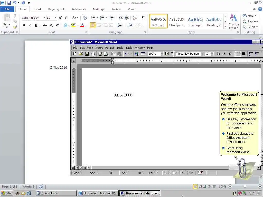This screenshot has height=197, width=263.
Task: Click Clear Formatting icon in Font group
Action: pyautogui.click(x=84, y=18)
